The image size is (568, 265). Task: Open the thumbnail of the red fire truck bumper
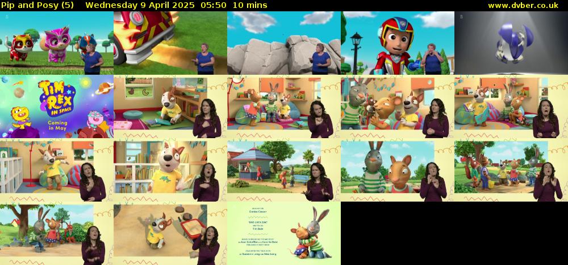pos(170,43)
